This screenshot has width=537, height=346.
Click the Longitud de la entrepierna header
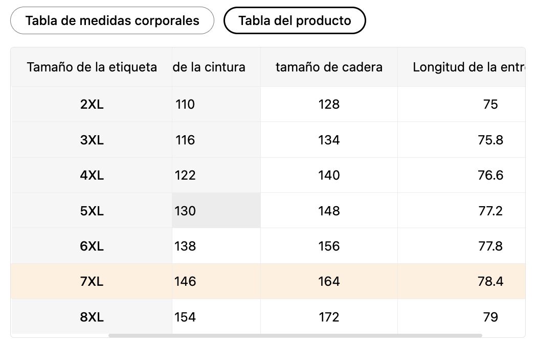pos(468,67)
